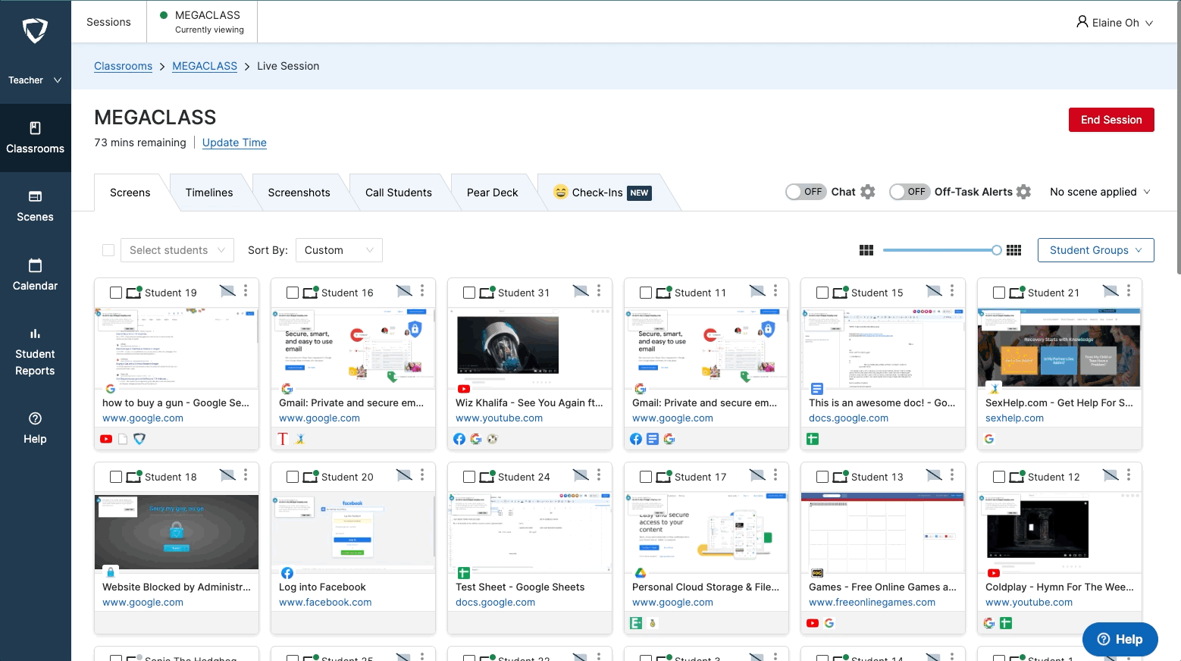Check the select-all students checkbox
Screen dimensions: 1181x661
click(x=108, y=250)
